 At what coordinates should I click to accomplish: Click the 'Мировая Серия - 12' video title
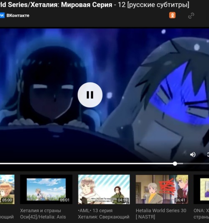point(94,5)
